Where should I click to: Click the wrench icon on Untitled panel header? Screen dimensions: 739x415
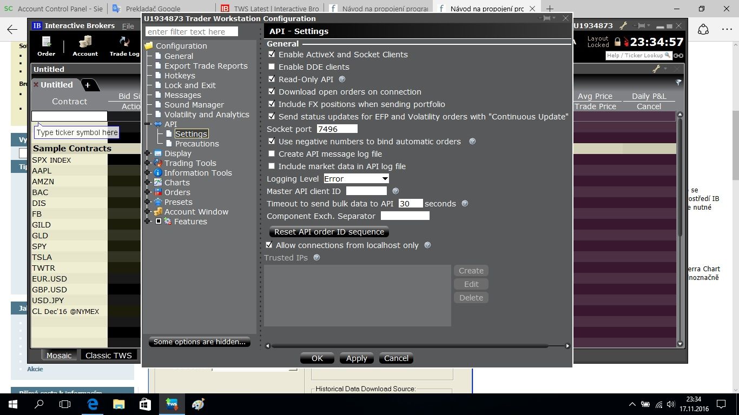point(656,69)
